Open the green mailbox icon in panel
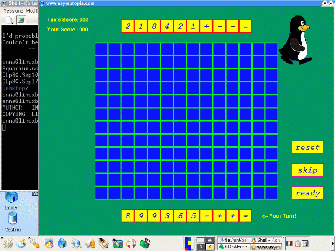The width and height of the screenshot is (335, 251). 145,243
